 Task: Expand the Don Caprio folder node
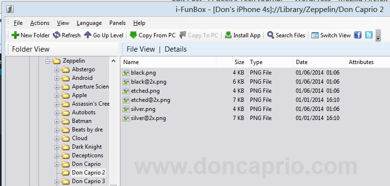pos(57,164)
